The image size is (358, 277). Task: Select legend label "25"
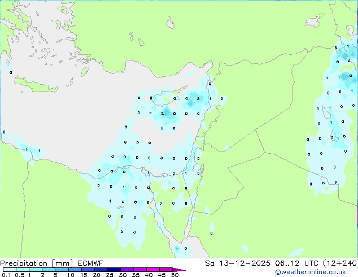(x=110, y=275)
